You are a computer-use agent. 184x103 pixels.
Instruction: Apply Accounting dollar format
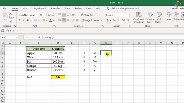point(108,20)
